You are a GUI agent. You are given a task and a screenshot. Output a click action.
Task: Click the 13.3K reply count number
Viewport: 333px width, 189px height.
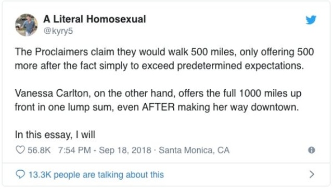pyautogui.click(x=40, y=174)
